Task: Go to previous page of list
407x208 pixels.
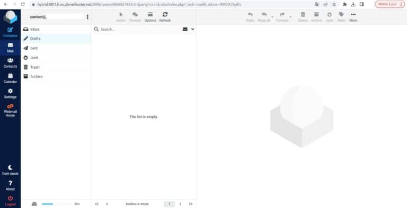Action: click(107, 204)
